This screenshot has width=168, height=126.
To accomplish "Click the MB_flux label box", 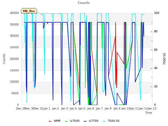I will pyautogui.click(x=29, y=11).
